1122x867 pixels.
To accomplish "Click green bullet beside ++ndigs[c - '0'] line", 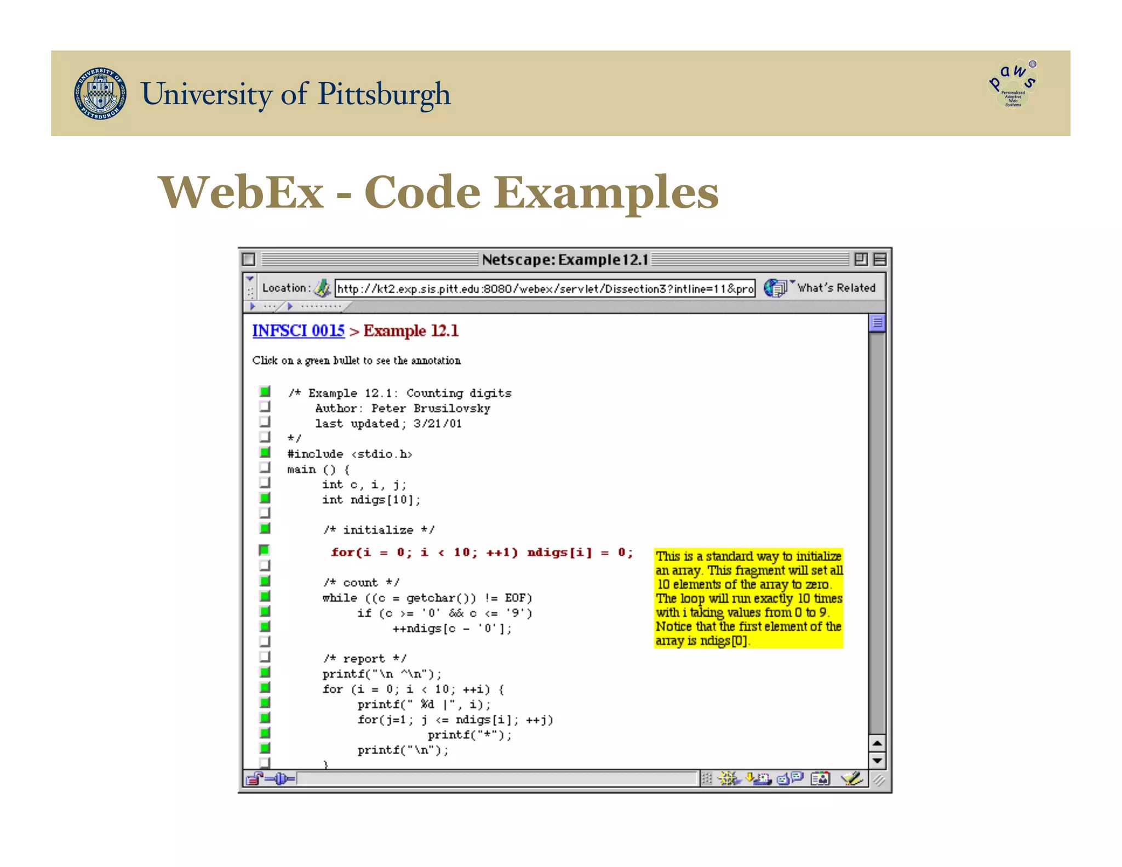I will [265, 626].
